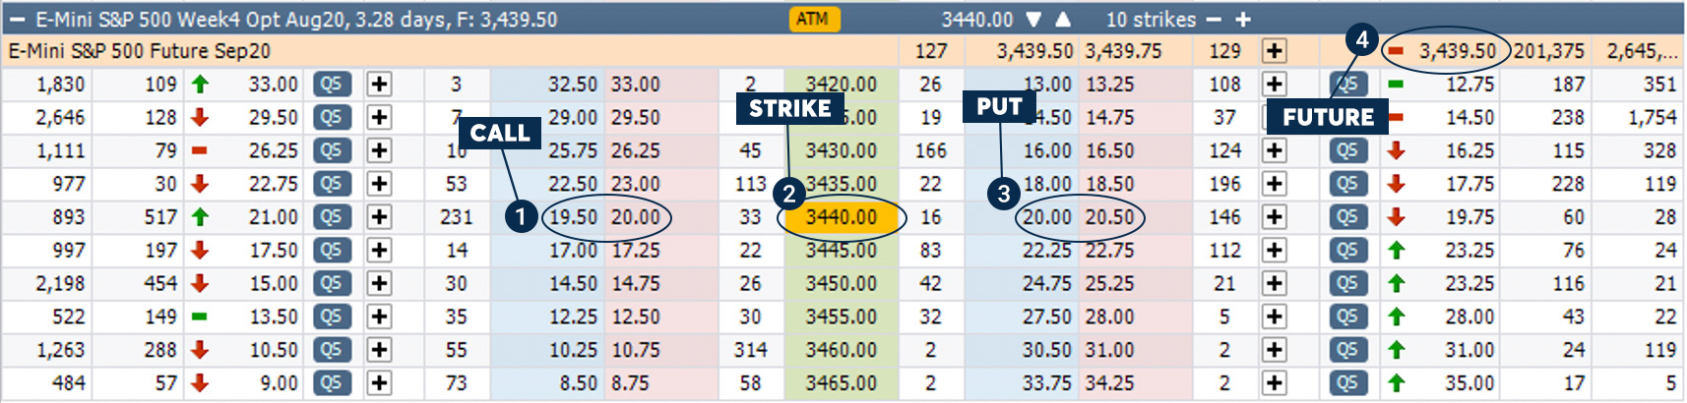Open the put QS button for strike 3465.00
This screenshot has height=403, width=1687.
pos(1347,383)
